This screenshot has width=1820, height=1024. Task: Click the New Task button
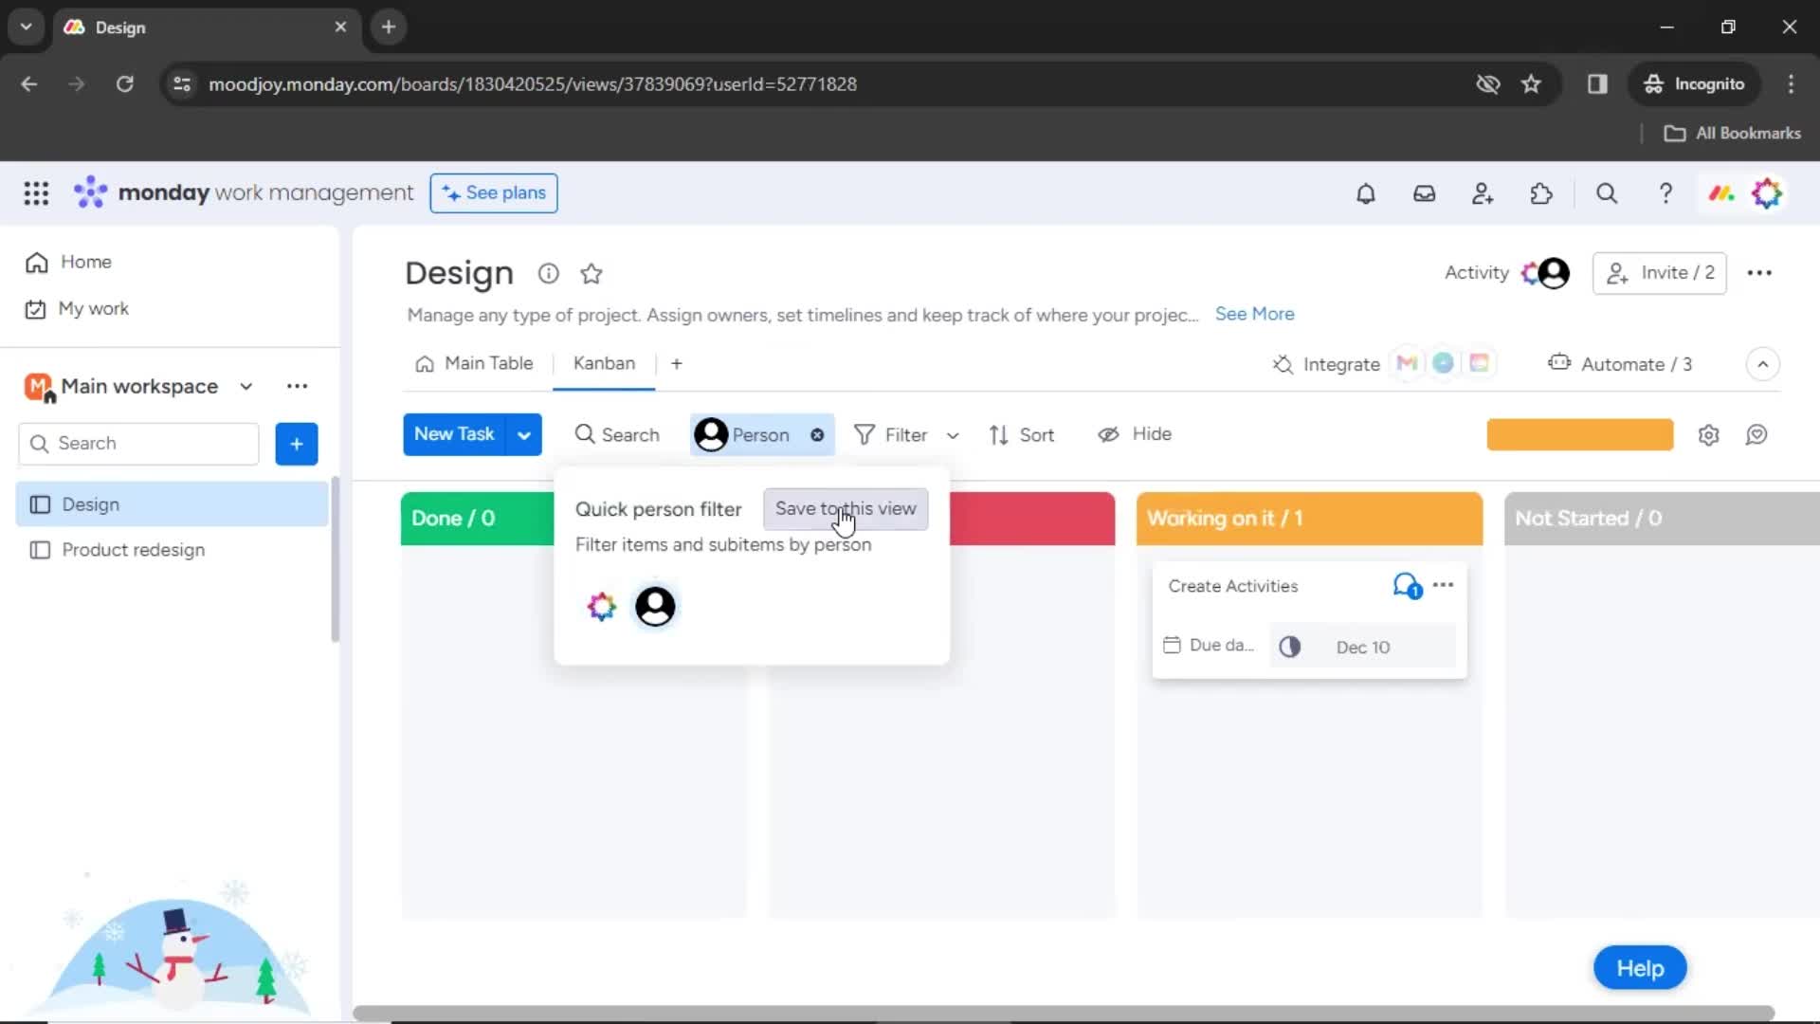[454, 434]
